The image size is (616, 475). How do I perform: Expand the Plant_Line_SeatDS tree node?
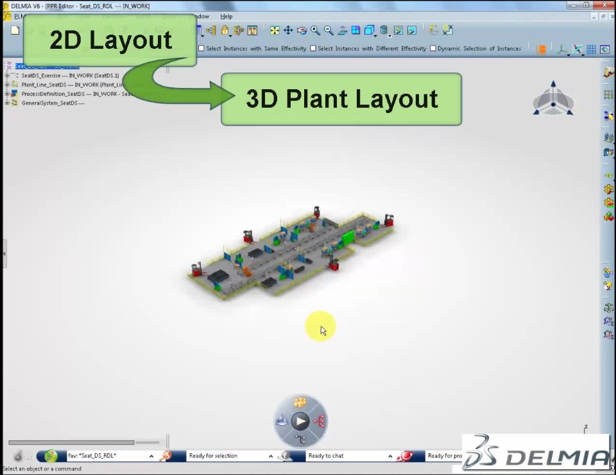tap(6, 85)
